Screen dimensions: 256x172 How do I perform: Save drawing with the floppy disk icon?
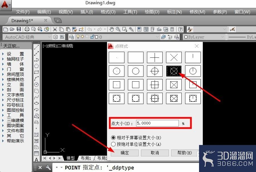coord(19,29)
